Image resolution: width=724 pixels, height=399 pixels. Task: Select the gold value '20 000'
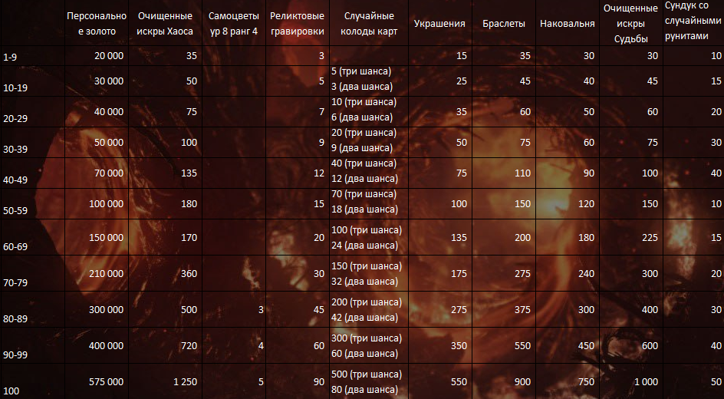pos(109,56)
